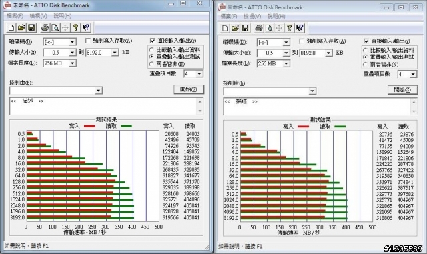Open 檢視(V) menu in right window
Viewport: 427px width, 254px height.
coord(252,17)
